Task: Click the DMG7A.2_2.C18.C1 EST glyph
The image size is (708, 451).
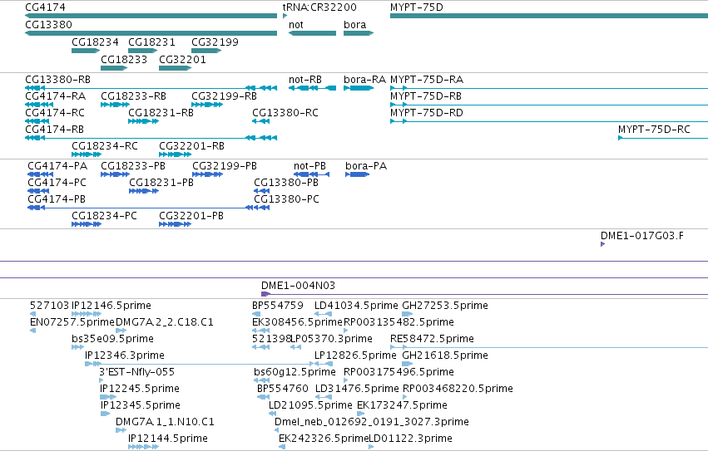Action: [121, 331]
